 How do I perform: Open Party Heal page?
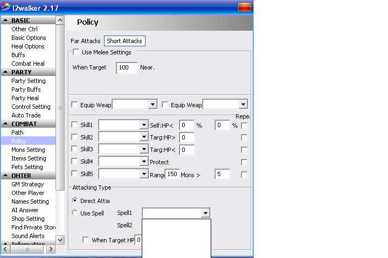pyautogui.click(x=25, y=98)
